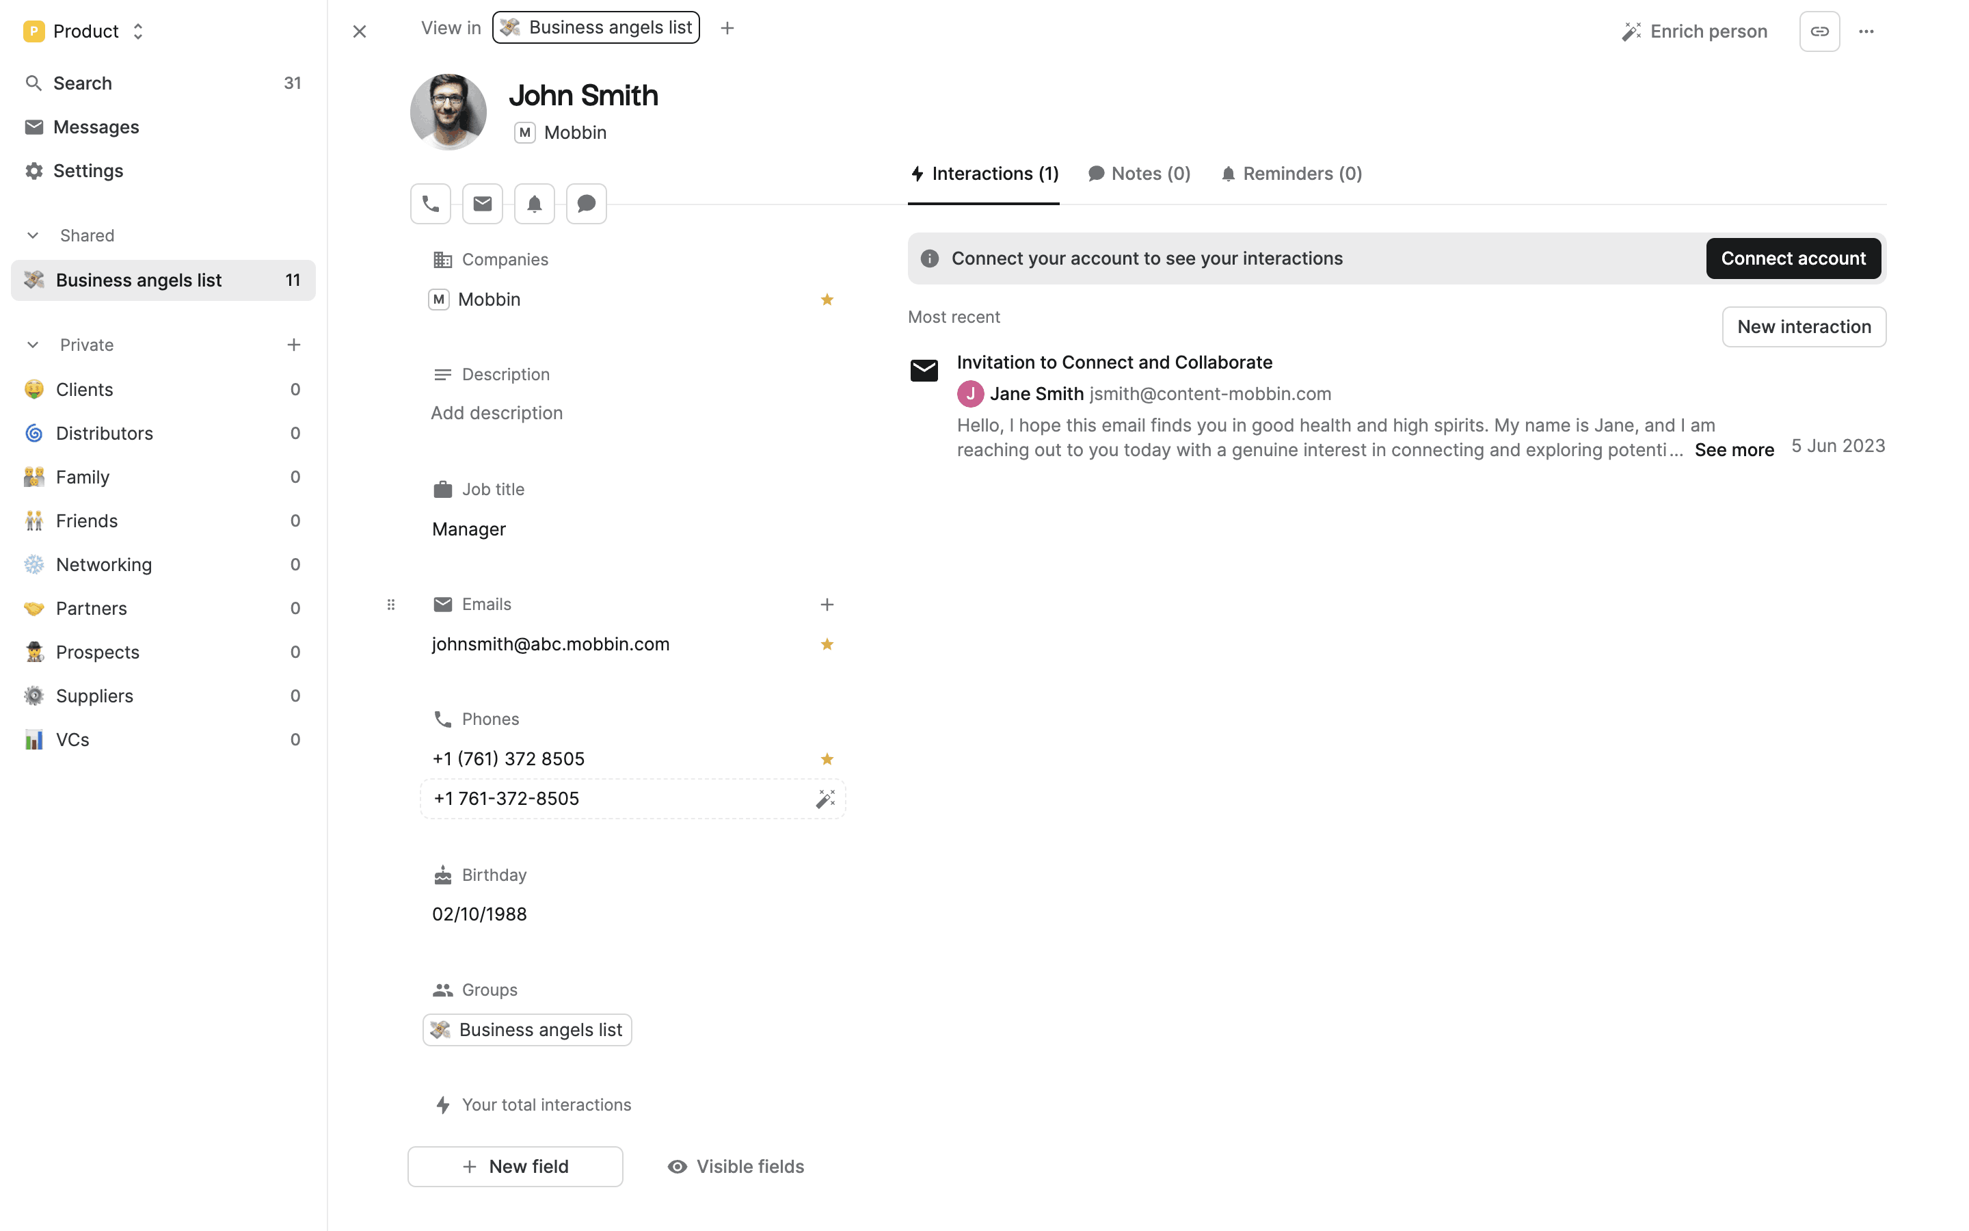Click the reminder bell action icon
The image size is (1969, 1231).
click(535, 204)
